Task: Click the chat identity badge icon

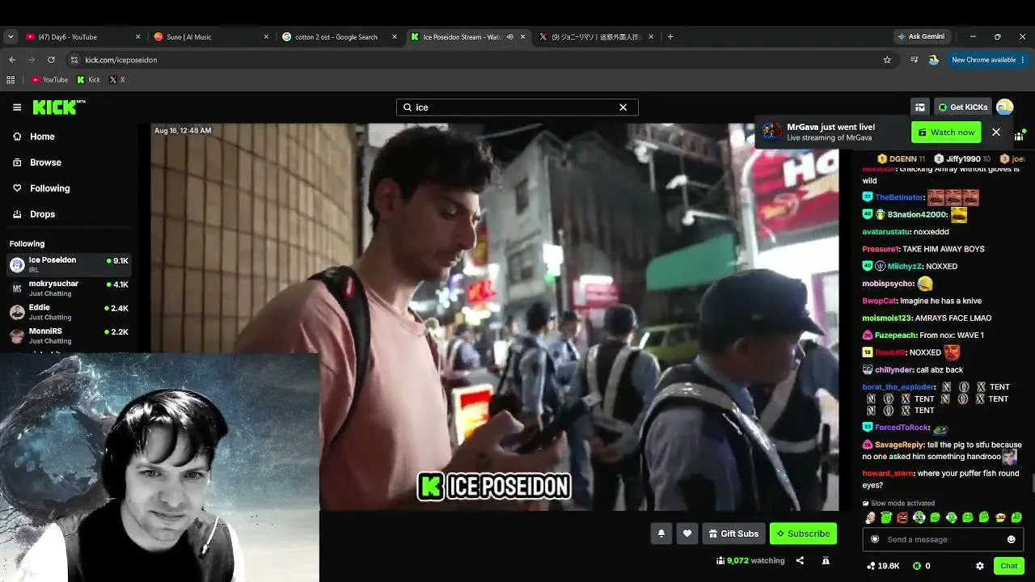Action: (874, 539)
